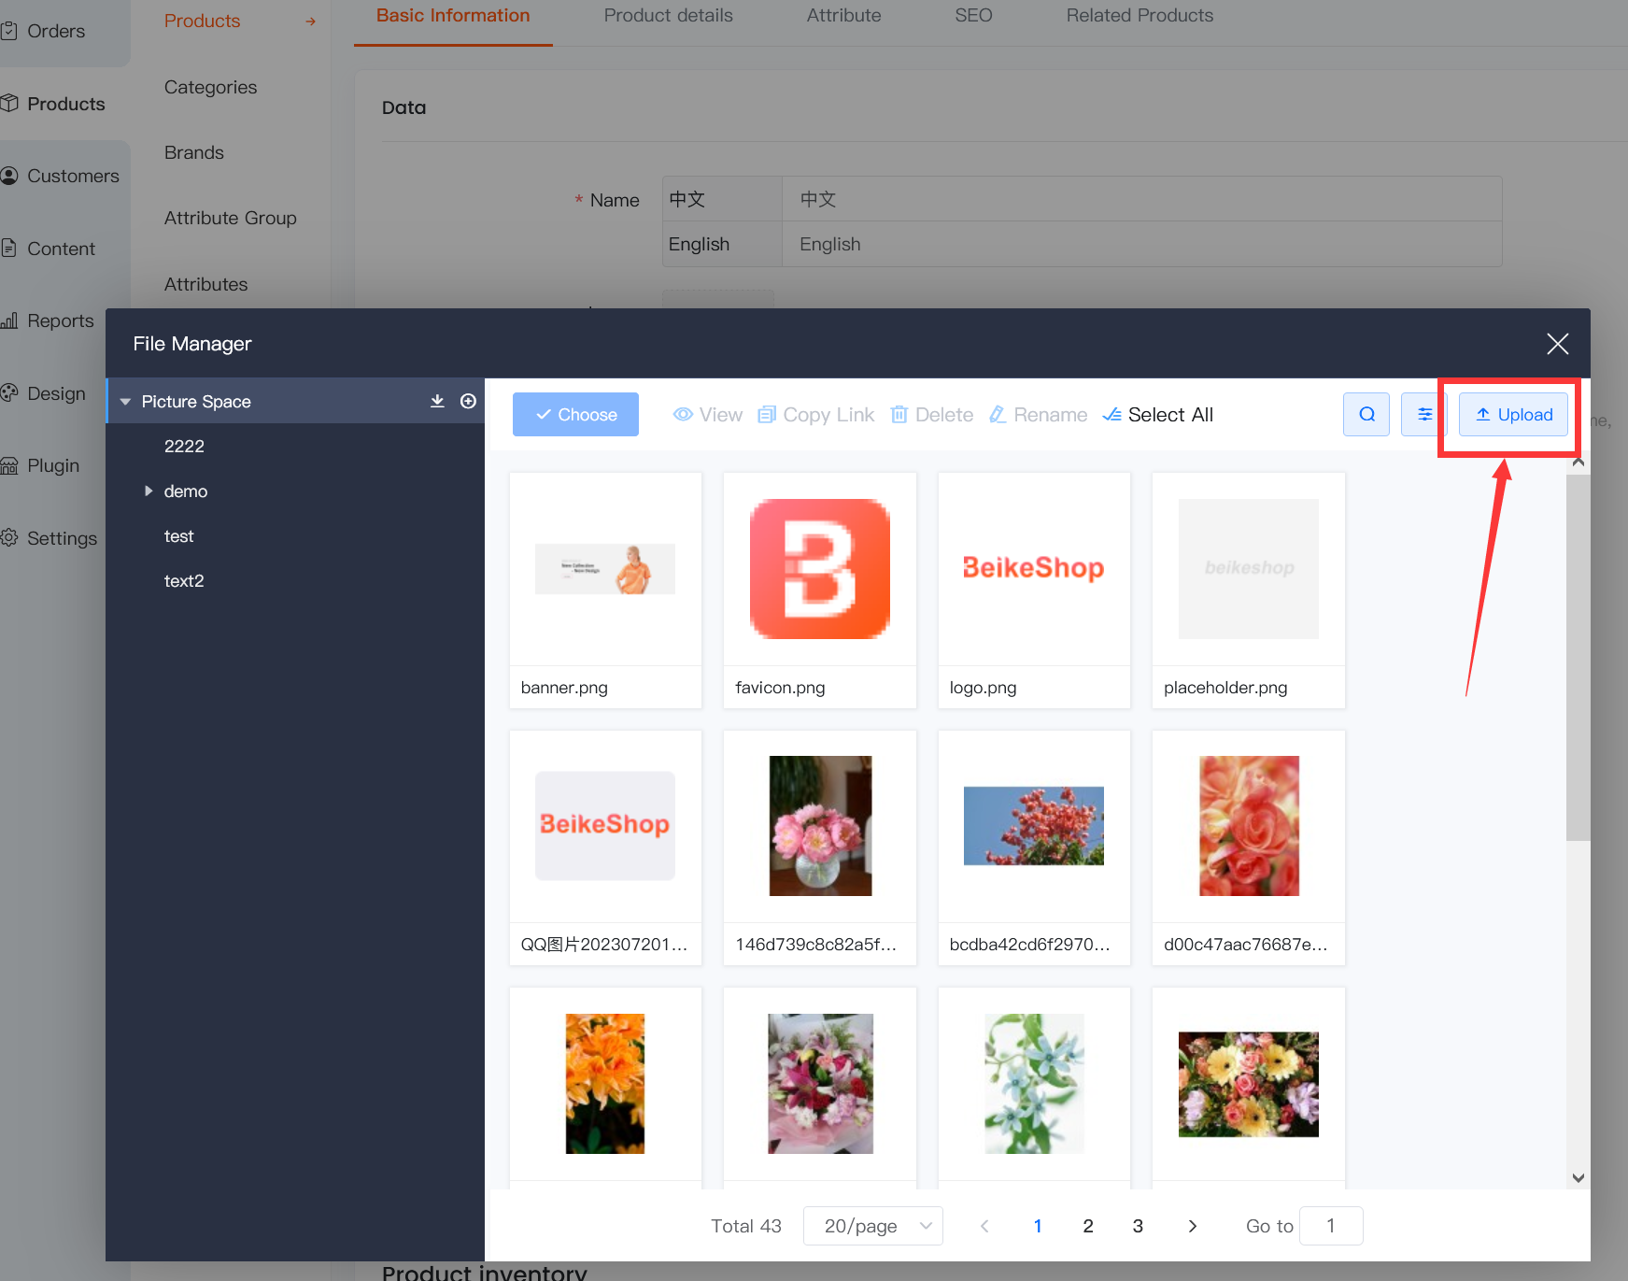
Task: Open the 20/page size dropdown
Action: (x=873, y=1226)
